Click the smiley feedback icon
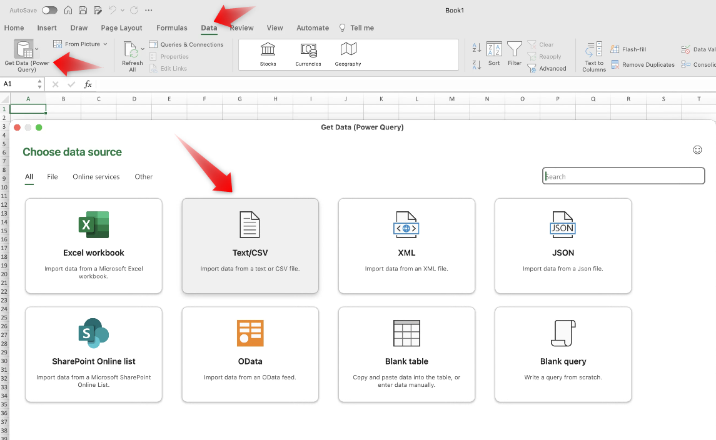The image size is (716, 440). coord(697,149)
